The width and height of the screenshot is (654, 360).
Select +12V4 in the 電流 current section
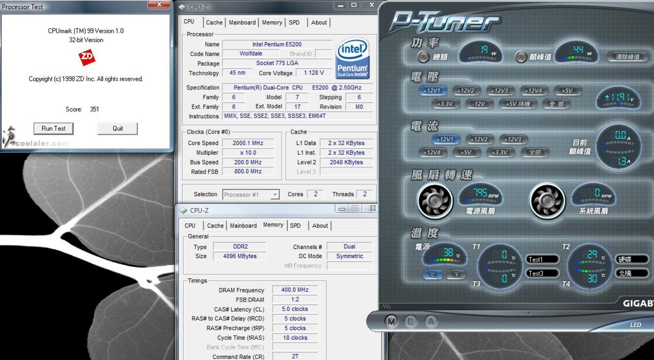[432, 153]
